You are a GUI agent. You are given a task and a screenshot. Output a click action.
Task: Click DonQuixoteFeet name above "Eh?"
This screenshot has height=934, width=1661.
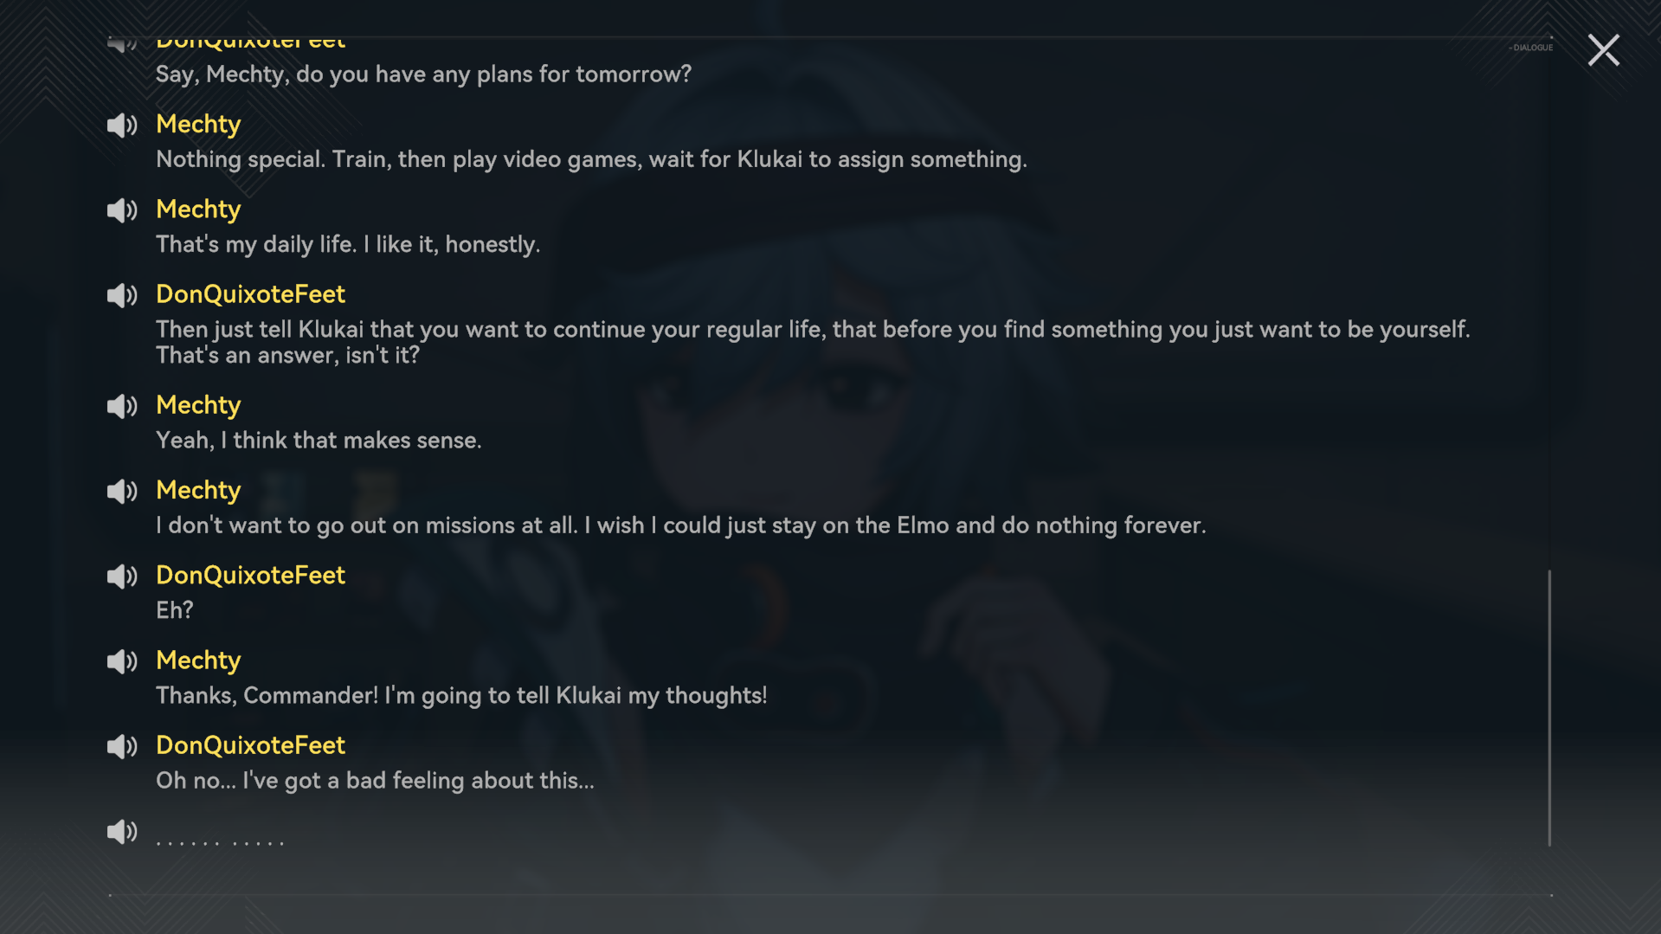click(250, 576)
